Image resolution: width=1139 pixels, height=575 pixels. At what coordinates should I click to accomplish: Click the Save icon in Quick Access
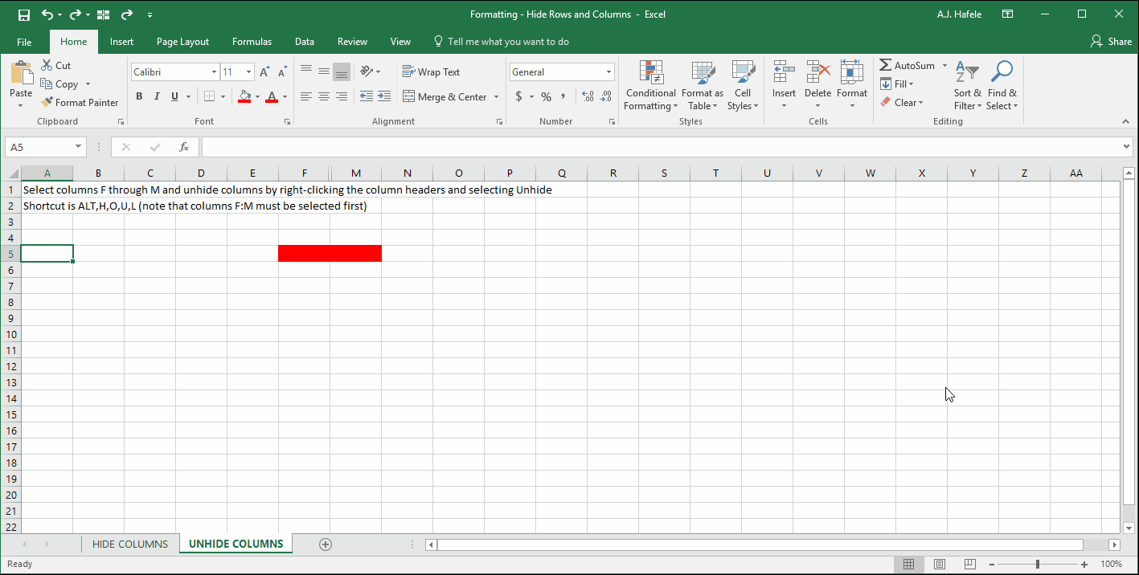23,14
